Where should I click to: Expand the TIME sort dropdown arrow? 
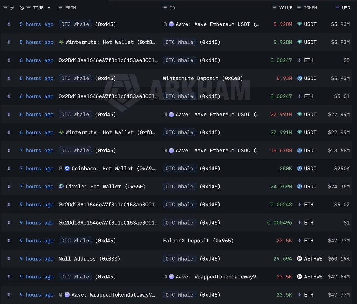[x=49, y=8]
